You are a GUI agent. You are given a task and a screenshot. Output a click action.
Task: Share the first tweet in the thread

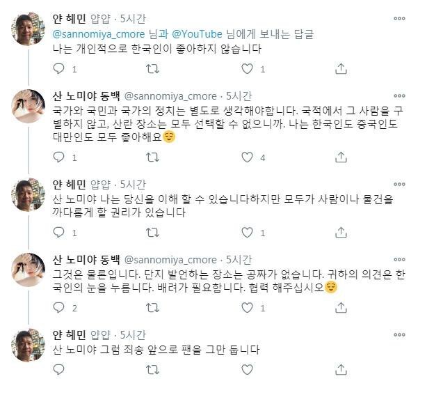click(x=341, y=69)
